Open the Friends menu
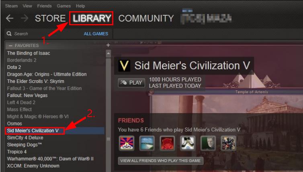Screen dimensions: 303x172 click(x=44, y=6)
